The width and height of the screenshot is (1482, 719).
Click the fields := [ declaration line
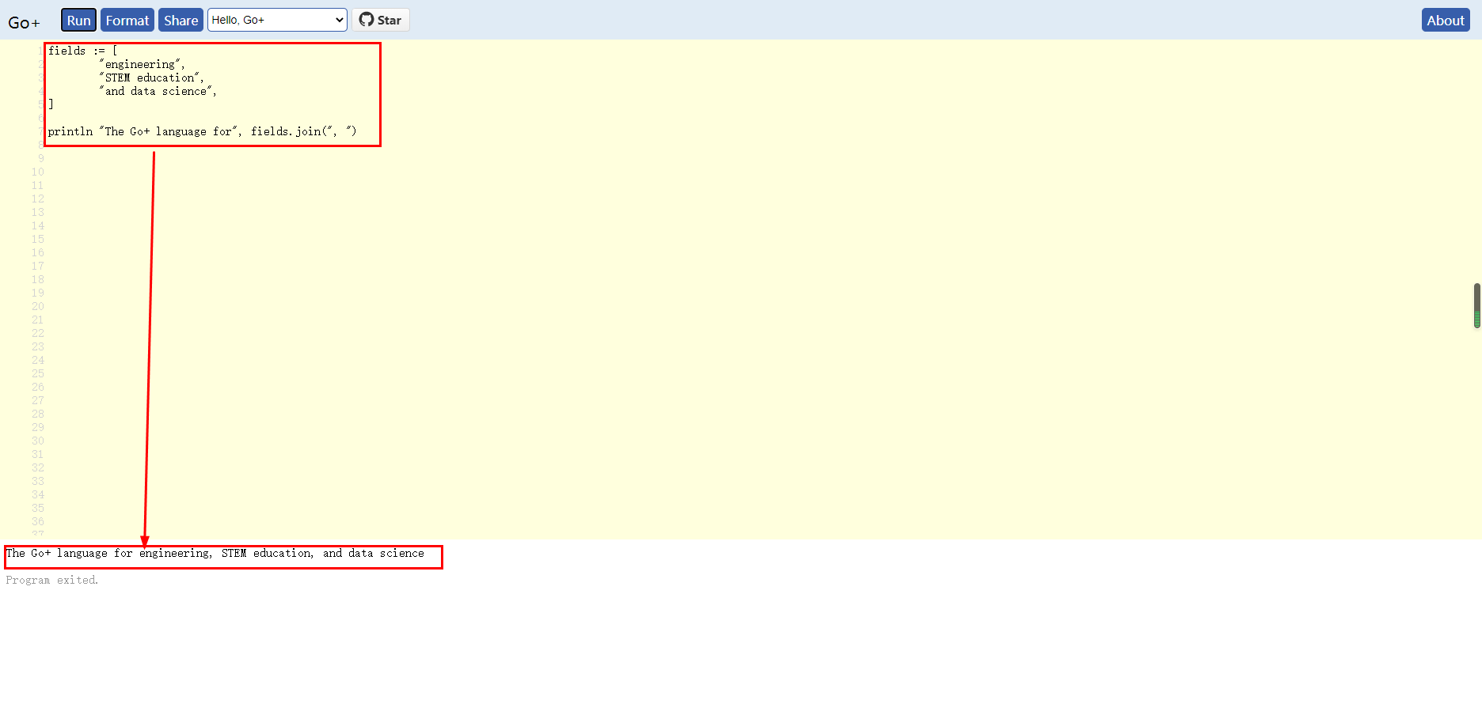click(x=82, y=51)
